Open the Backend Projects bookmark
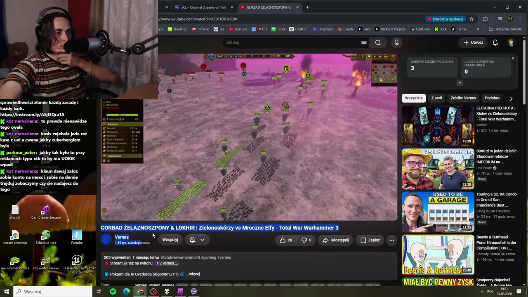This screenshot has height=297, width=528. [390, 29]
